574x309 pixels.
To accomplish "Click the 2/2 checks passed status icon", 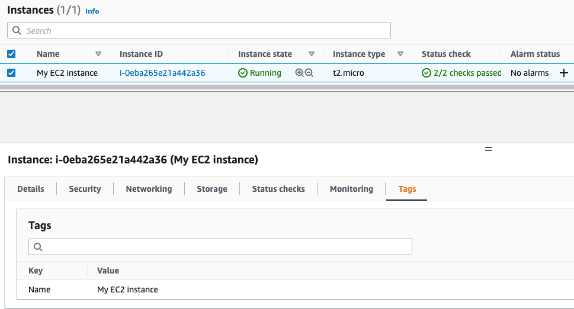I will pos(427,73).
